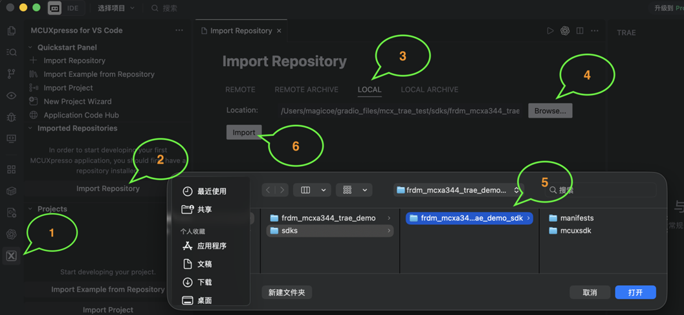The width and height of the screenshot is (684, 315).
Task: Open the ChatGPT icon in activity bar
Action: tap(12, 234)
